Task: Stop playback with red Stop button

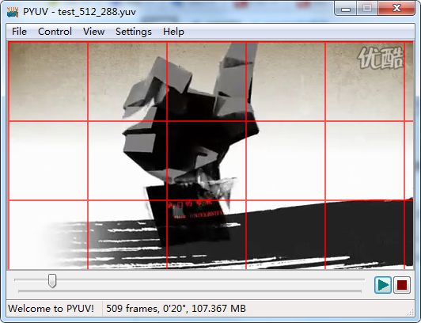Action: pyautogui.click(x=402, y=285)
